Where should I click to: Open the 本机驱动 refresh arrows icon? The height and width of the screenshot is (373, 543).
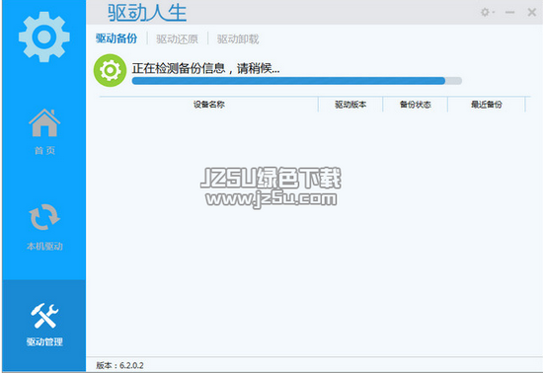pos(44,217)
